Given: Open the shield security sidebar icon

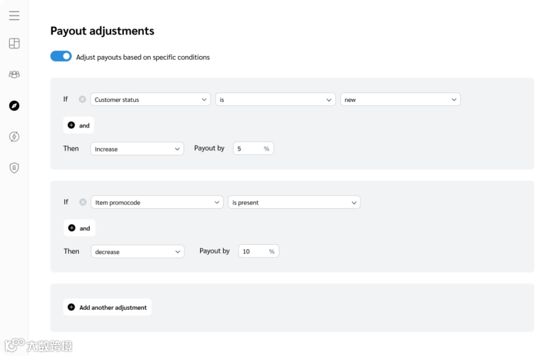Looking at the screenshot, I should [14, 168].
